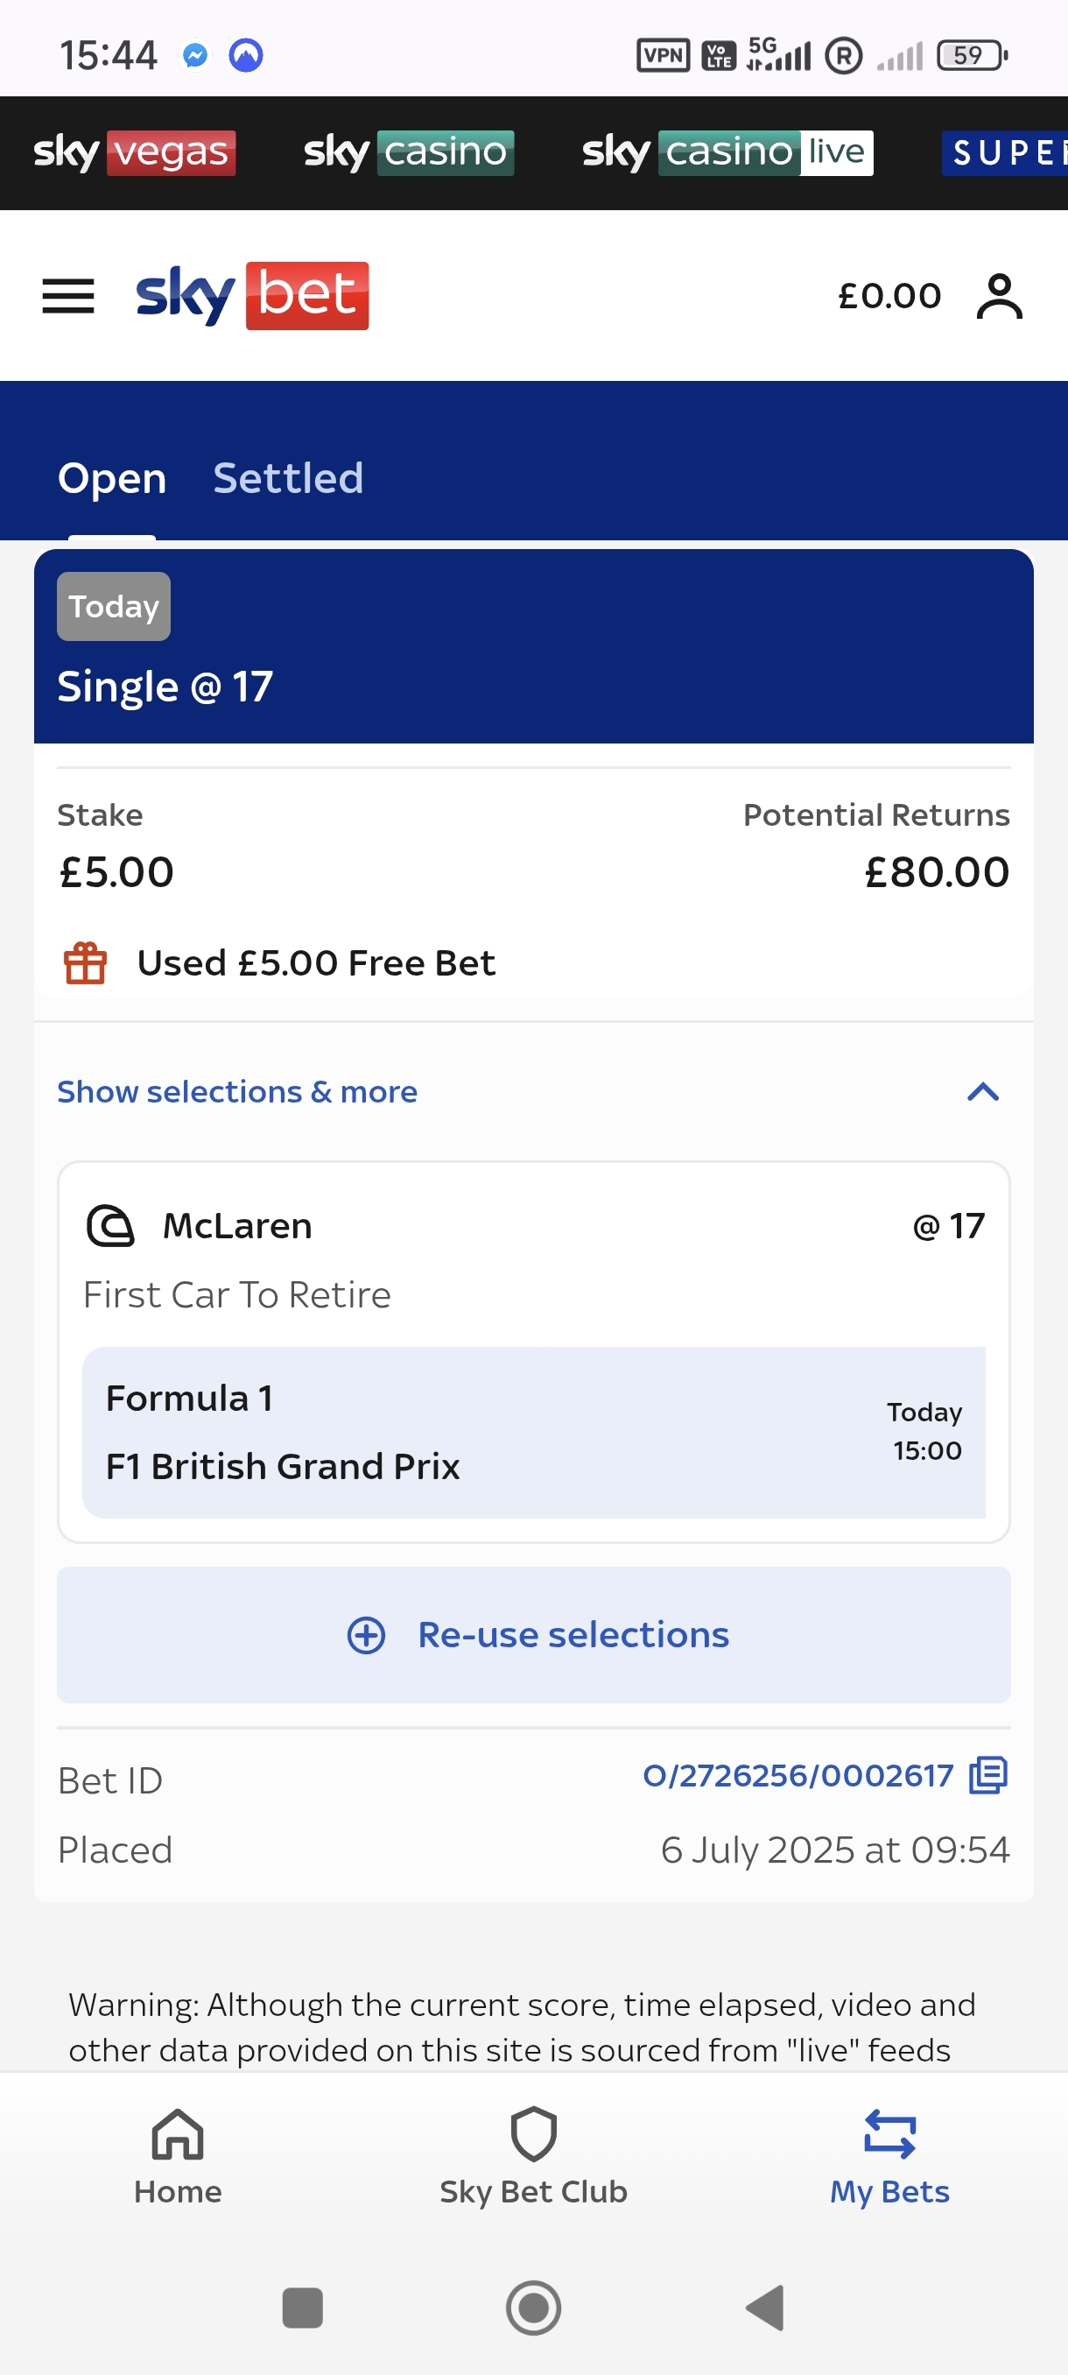
Task: Open the account profile icon
Action: coord(999,296)
